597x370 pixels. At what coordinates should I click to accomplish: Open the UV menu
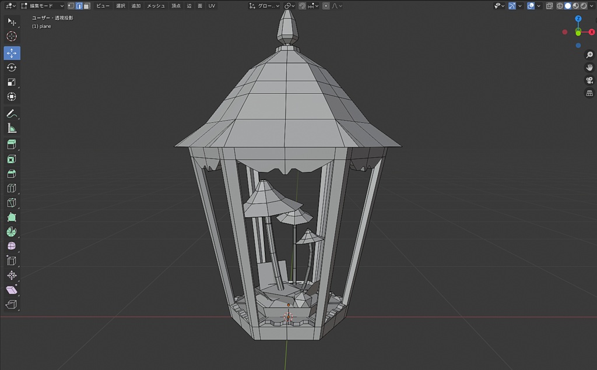click(212, 6)
